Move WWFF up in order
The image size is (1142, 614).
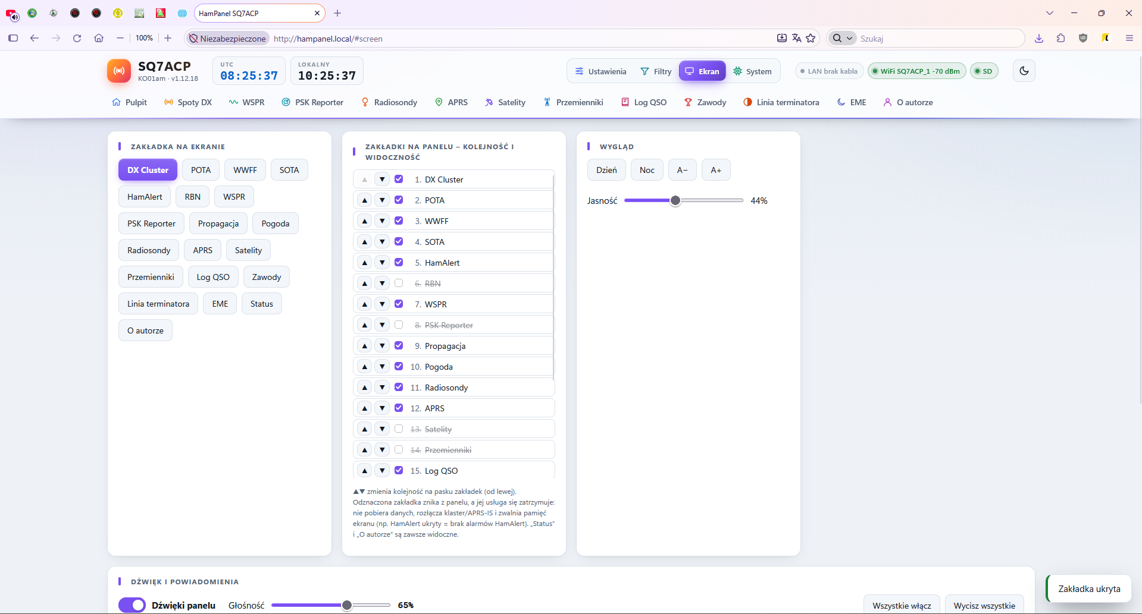[365, 221]
